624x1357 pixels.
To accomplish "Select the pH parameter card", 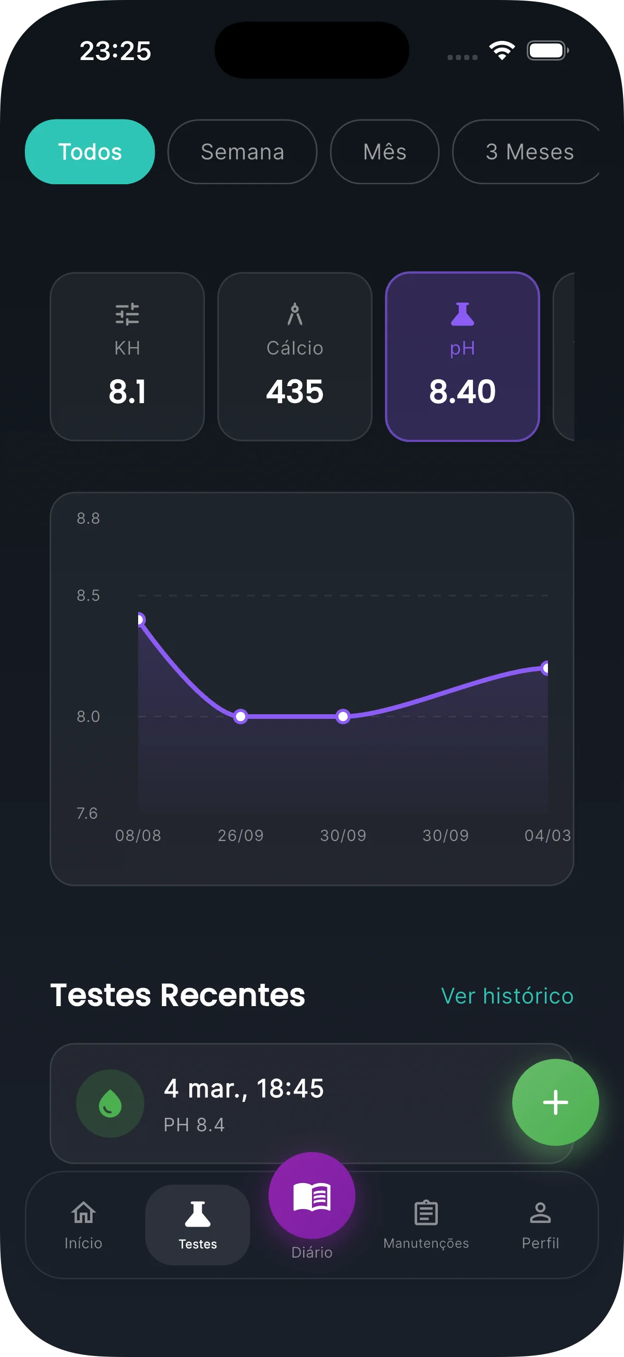I will point(463,357).
